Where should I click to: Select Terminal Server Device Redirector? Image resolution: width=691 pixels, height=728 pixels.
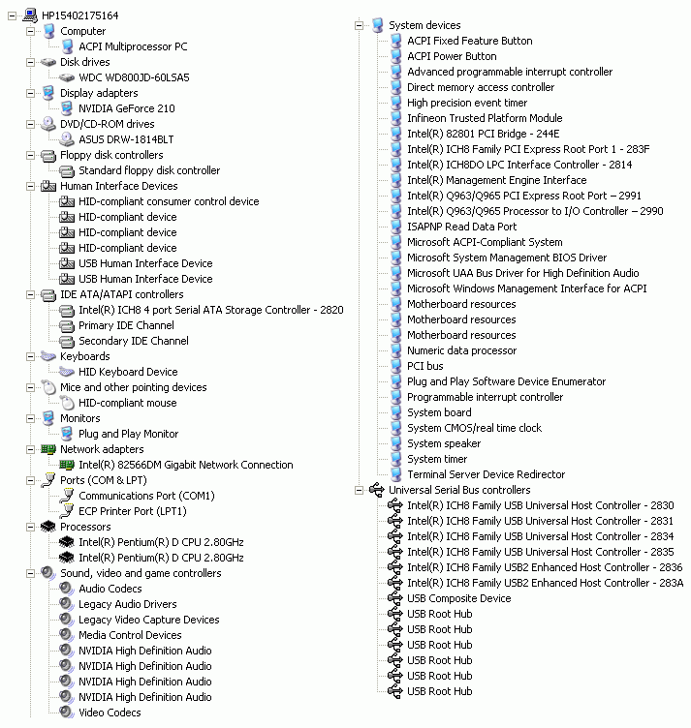point(487,474)
